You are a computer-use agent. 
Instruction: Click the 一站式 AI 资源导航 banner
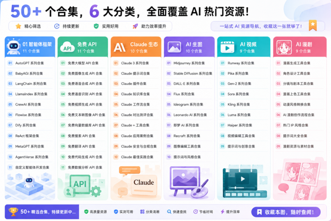tap(268, 26)
